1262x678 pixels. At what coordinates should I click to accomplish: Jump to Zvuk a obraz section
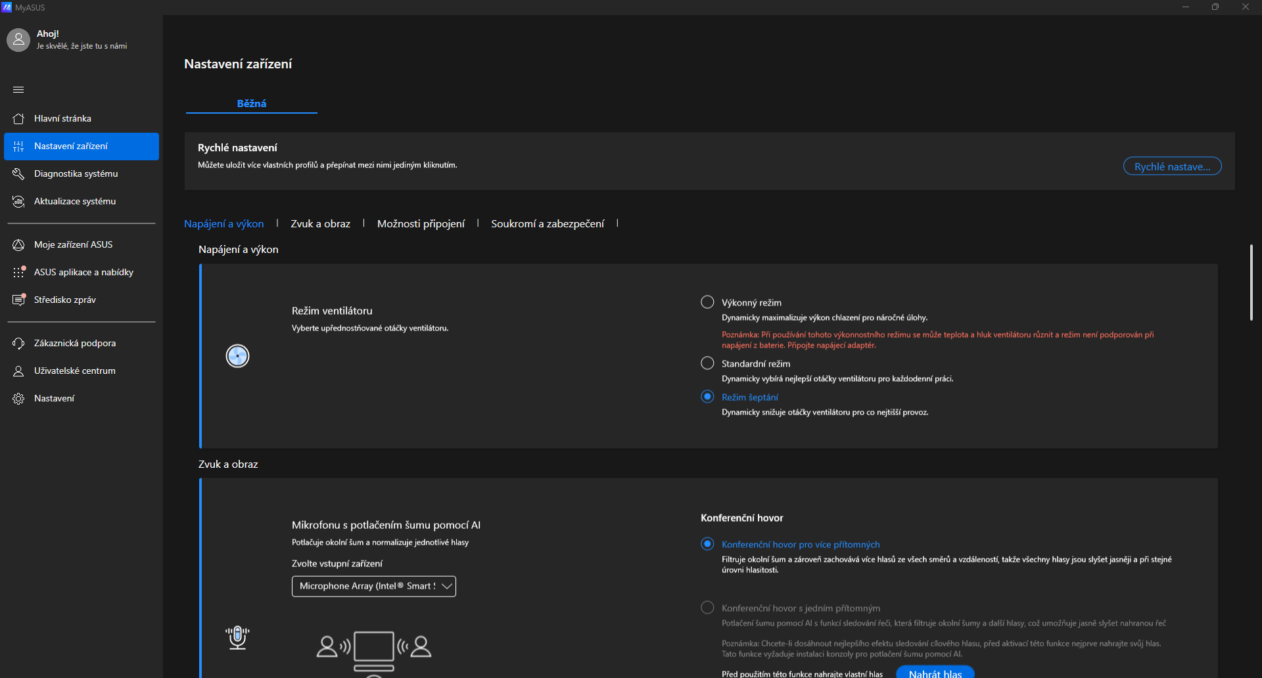tap(320, 224)
